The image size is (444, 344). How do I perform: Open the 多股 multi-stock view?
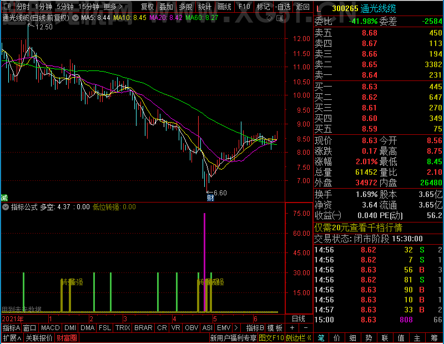point(185,6)
